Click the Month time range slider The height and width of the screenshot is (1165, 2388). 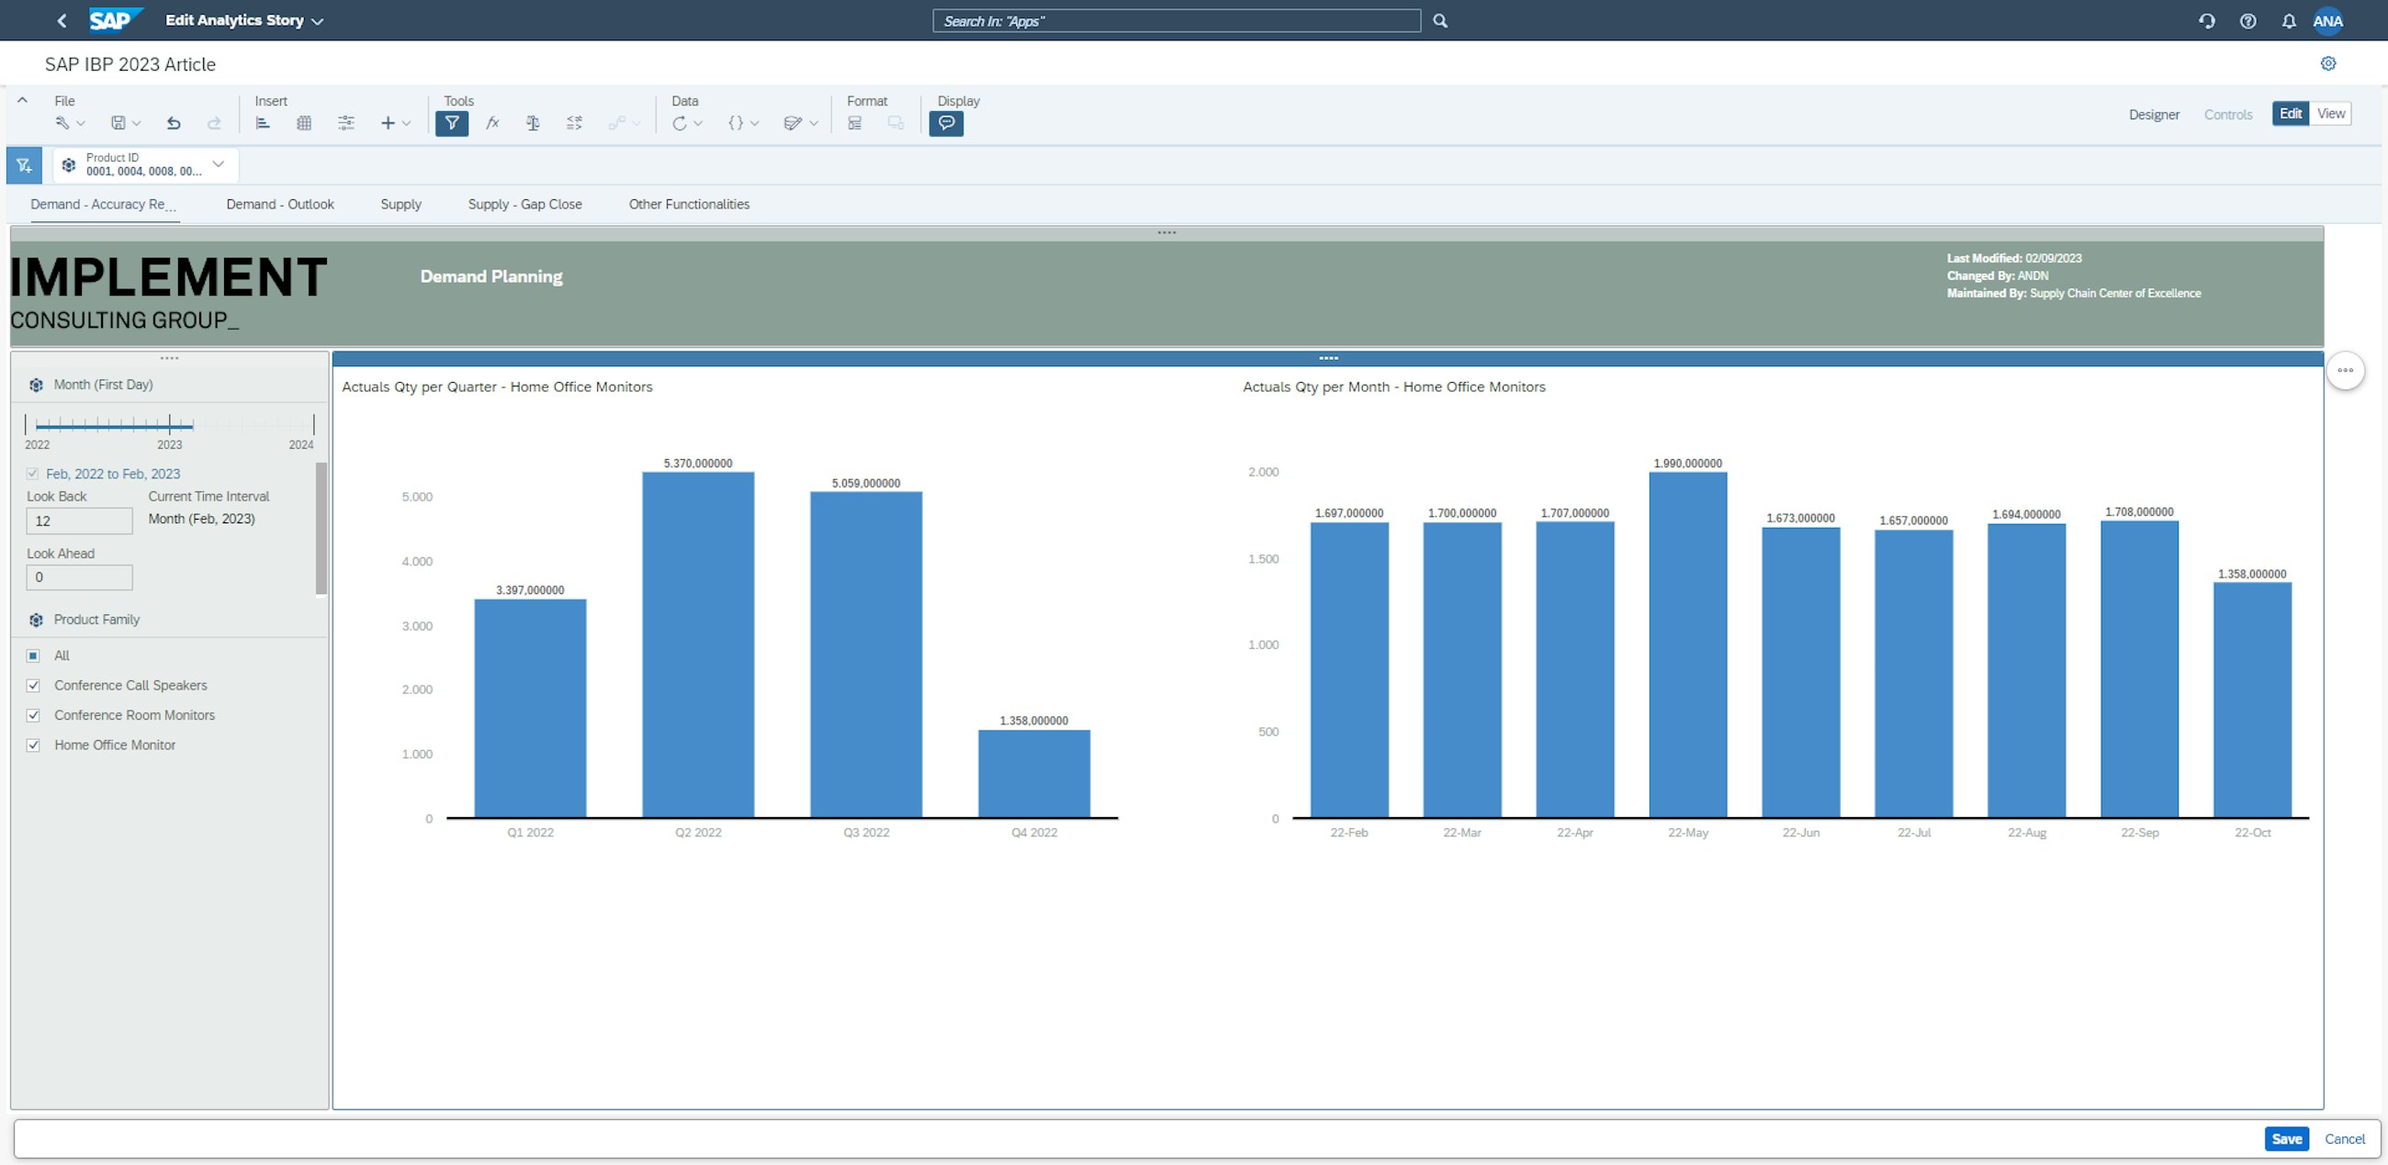115,425
